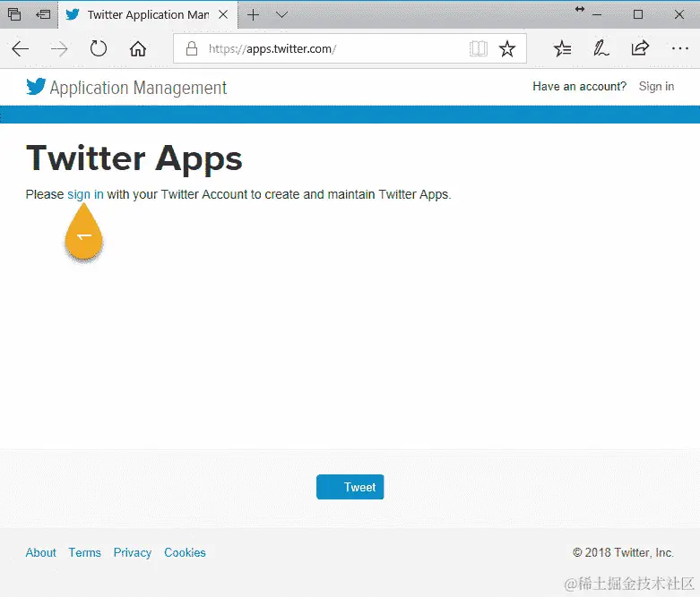Image resolution: width=700 pixels, height=597 pixels.
Task: Click the Twitter Apps heading
Action: coord(134,158)
